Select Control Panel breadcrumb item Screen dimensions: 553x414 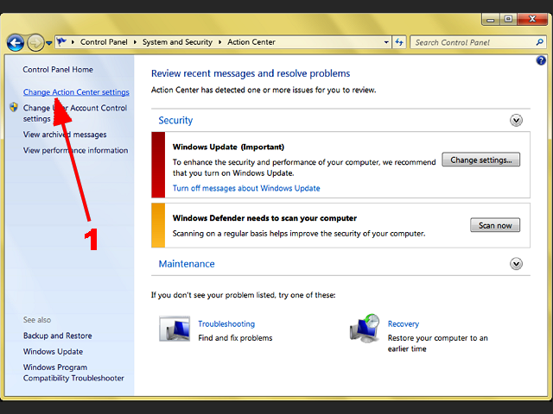point(104,42)
